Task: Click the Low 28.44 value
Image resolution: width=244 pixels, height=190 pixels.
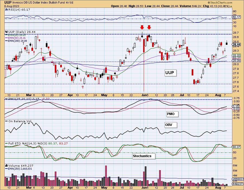Action: click(152, 6)
